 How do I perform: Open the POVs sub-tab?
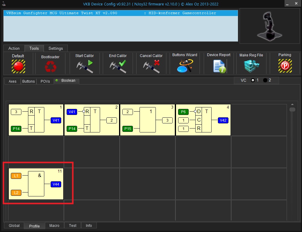pos(45,81)
